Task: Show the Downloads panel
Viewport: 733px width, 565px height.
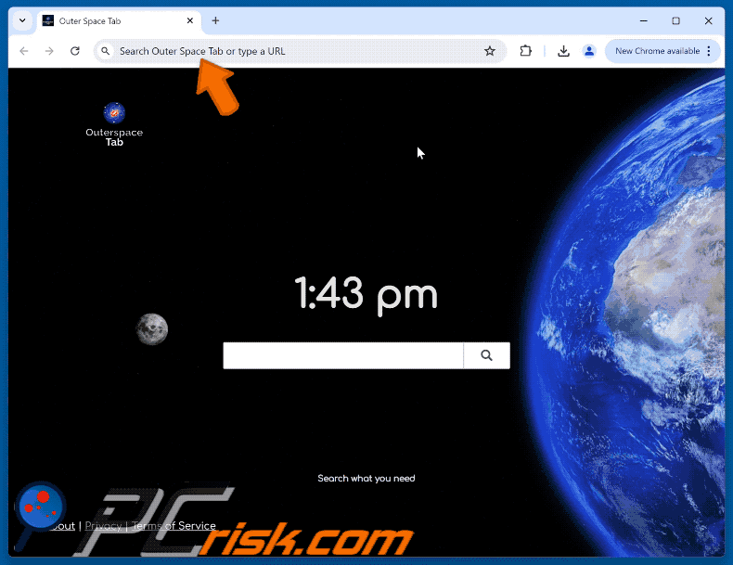Action: [x=563, y=51]
